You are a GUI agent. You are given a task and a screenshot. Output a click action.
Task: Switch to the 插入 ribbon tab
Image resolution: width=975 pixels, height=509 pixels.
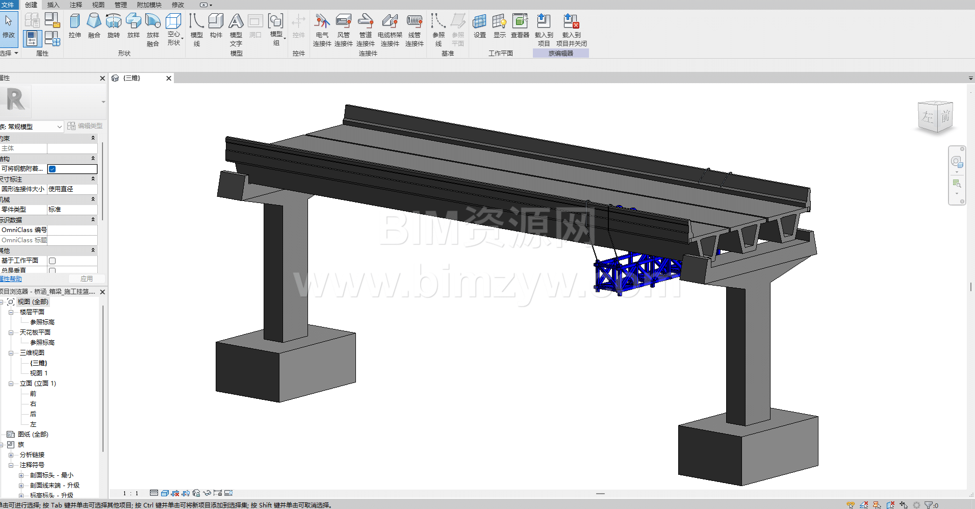coord(53,5)
